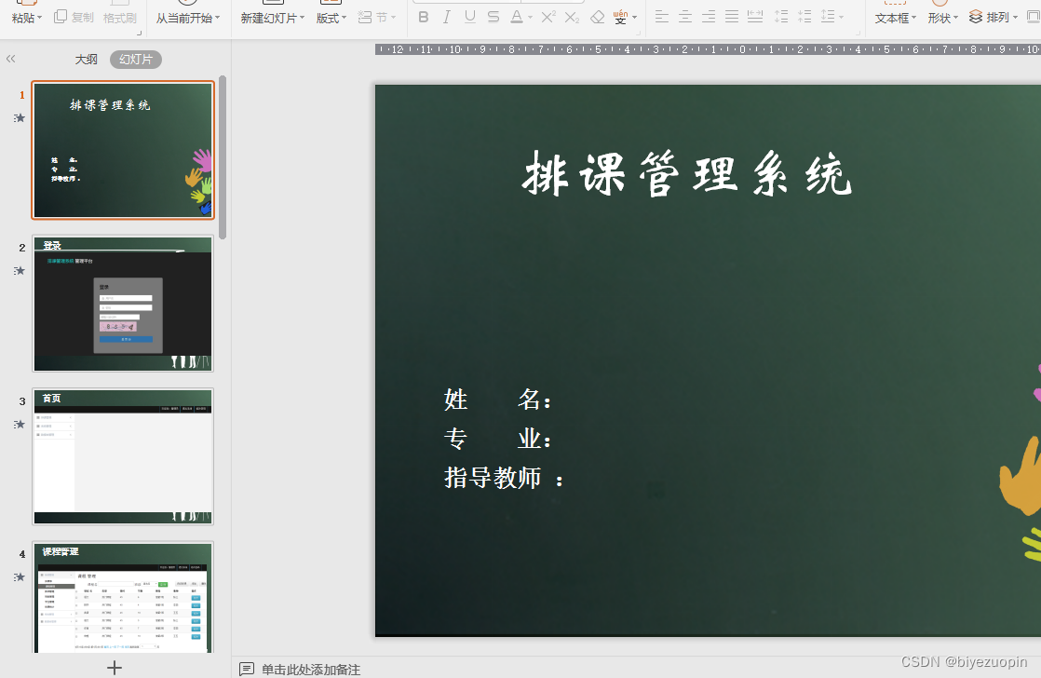Click animation star beside slide 3

[x=20, y=424]
